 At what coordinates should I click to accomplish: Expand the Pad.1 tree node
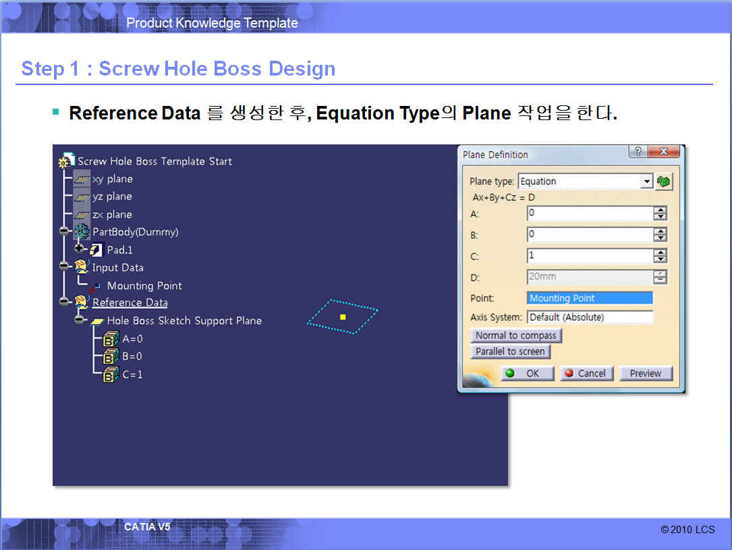pos(80,248)
